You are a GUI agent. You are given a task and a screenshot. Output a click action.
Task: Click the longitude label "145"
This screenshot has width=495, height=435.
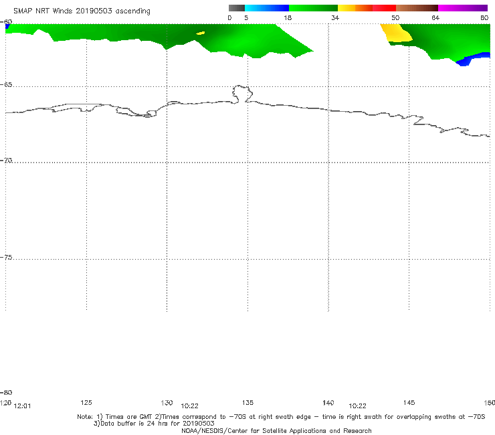tap(409, 402)
